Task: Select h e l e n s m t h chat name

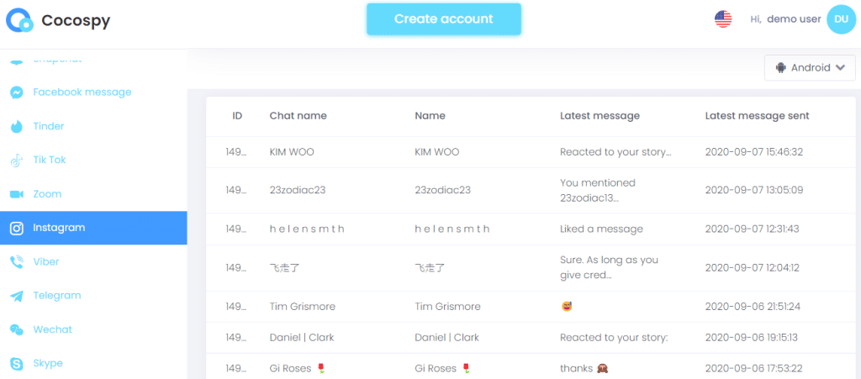Action: (x=307, y=229)
